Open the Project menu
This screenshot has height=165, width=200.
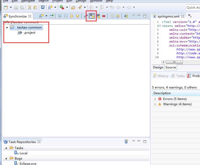[x=58, y=1]
